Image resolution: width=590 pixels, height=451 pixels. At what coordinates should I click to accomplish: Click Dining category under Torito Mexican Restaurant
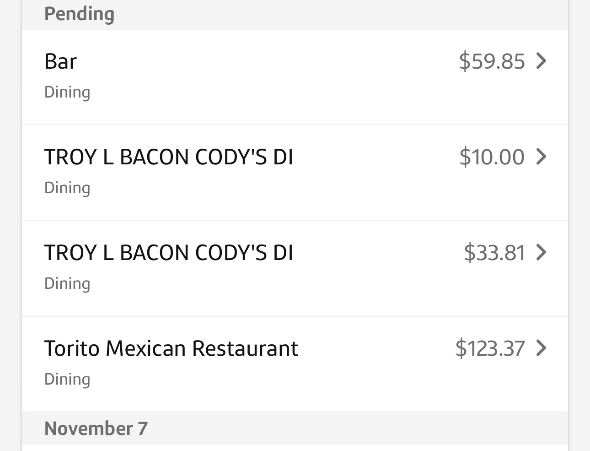click(x=67, y=380)
